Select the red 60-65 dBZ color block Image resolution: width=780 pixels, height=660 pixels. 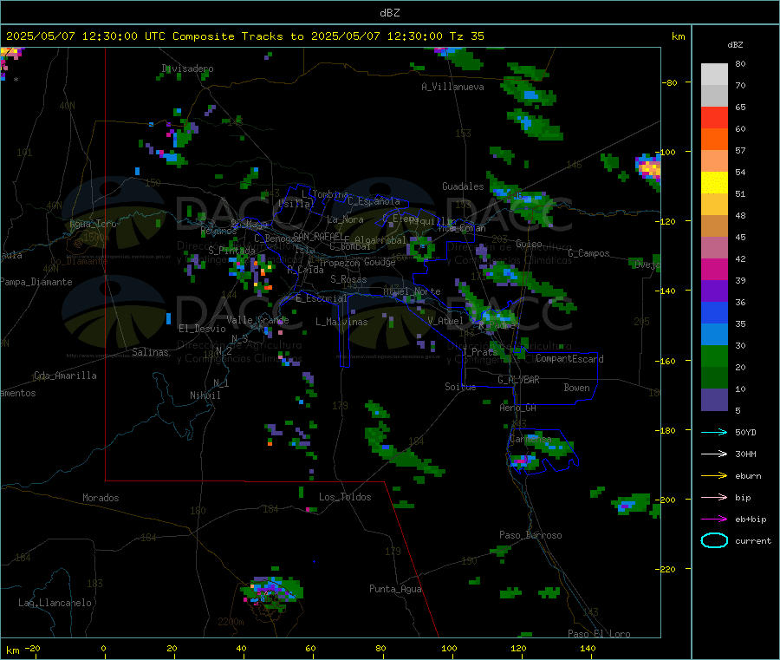(714, 117)
